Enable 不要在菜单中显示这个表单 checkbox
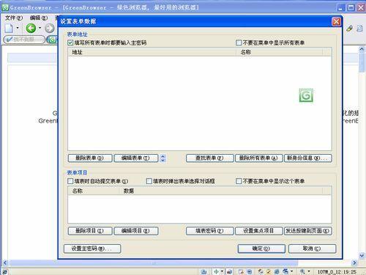 [x=239, y=181]
